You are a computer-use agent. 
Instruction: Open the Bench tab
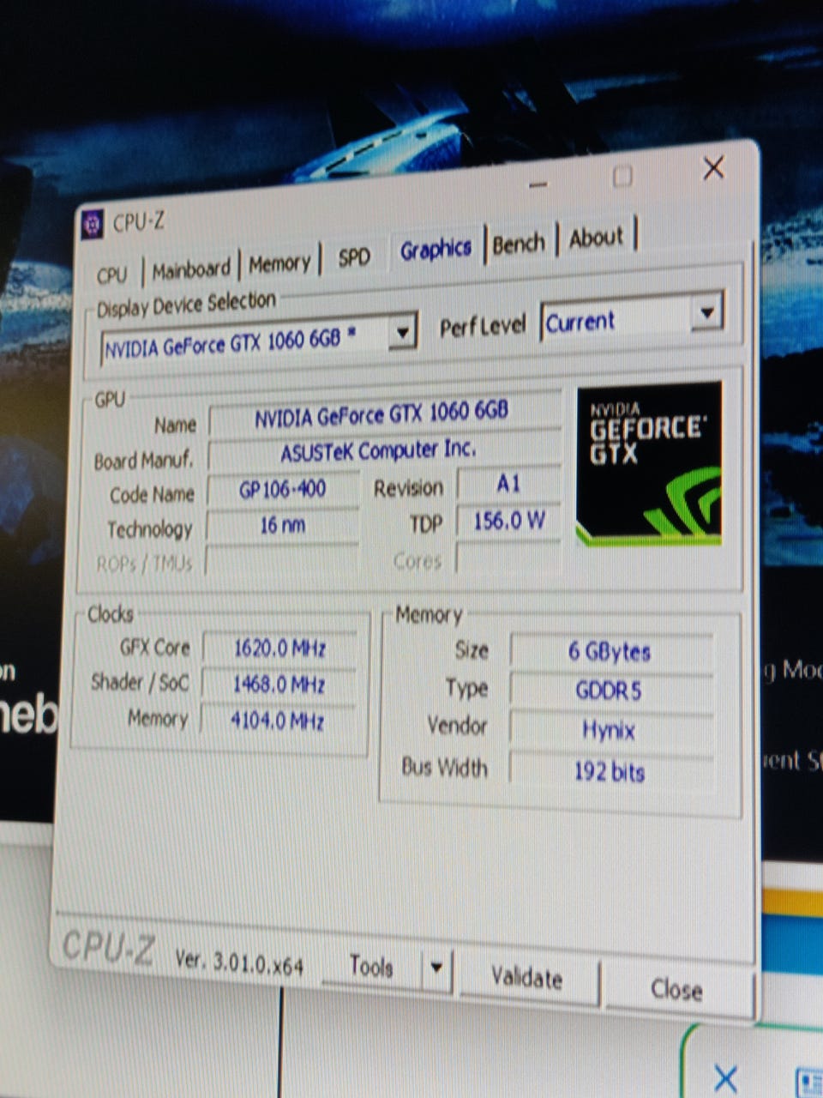coord(519,244)
